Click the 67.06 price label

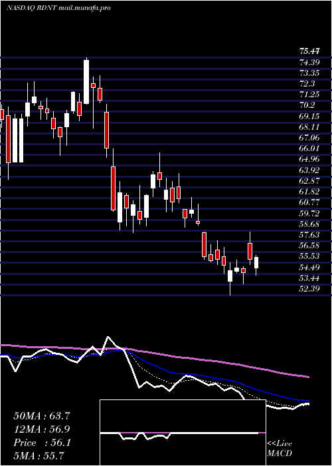point(310,138)
